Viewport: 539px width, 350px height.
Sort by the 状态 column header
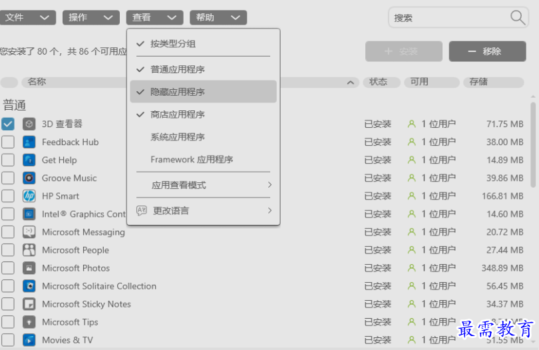pos(381,82)
